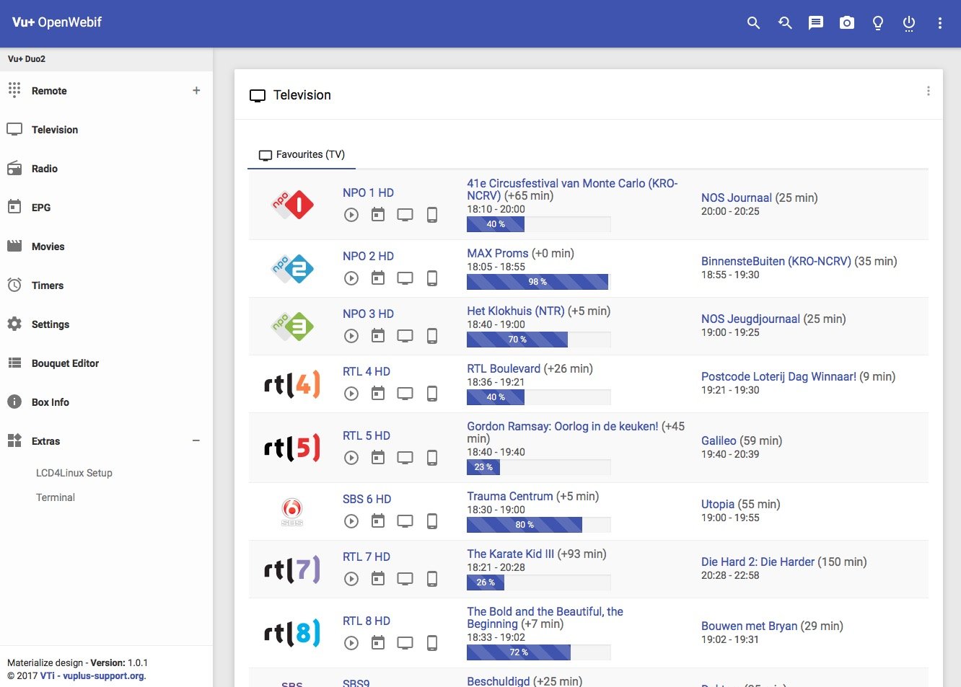Screen dimensions: 961x687
Task: Click the VTi footer link
Action: coord(47,675)
